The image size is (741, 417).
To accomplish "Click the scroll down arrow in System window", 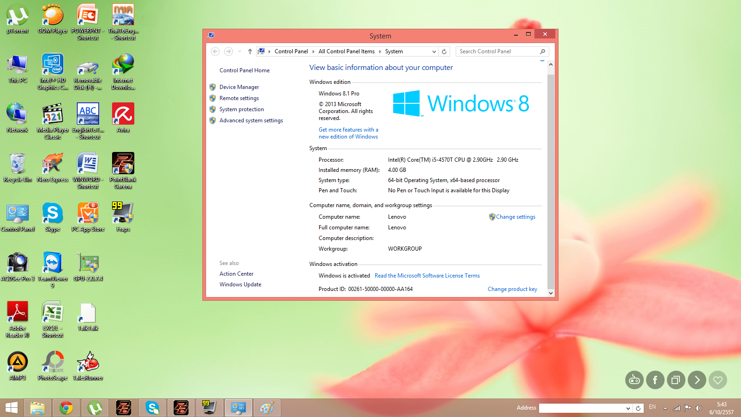I will click(551, 293).
